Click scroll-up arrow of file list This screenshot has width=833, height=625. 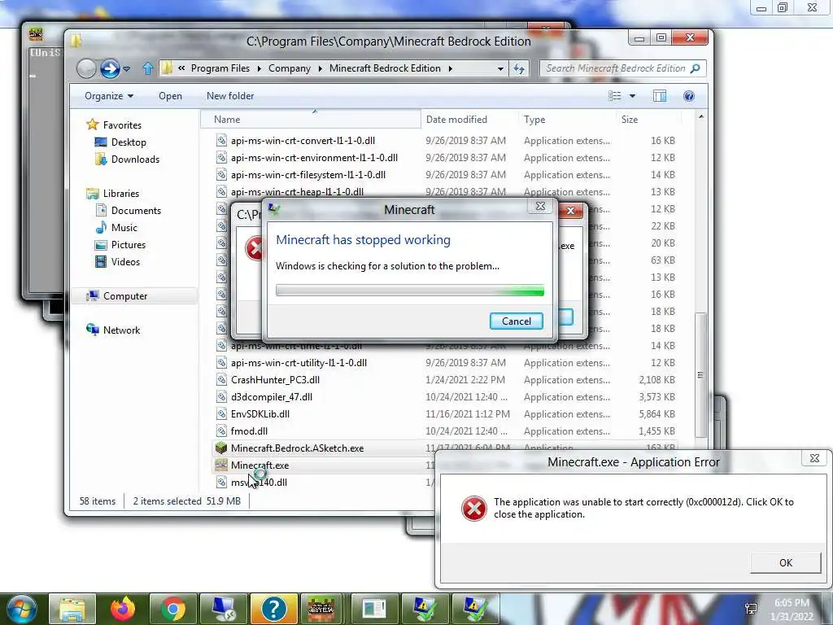click(700, 116)
